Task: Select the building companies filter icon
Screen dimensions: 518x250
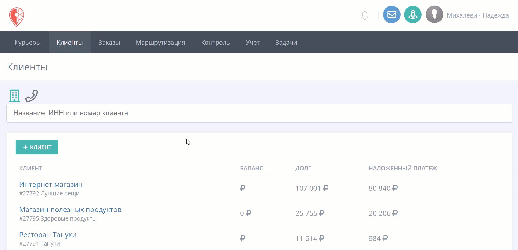Action: point(14,96)
